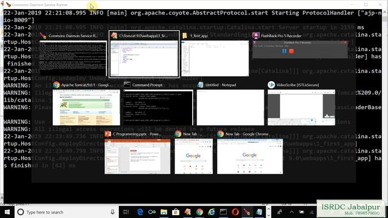Click the Command Prompt taskbar icon
The width and height of the screenshot is (388, 218).
point(223,212)
